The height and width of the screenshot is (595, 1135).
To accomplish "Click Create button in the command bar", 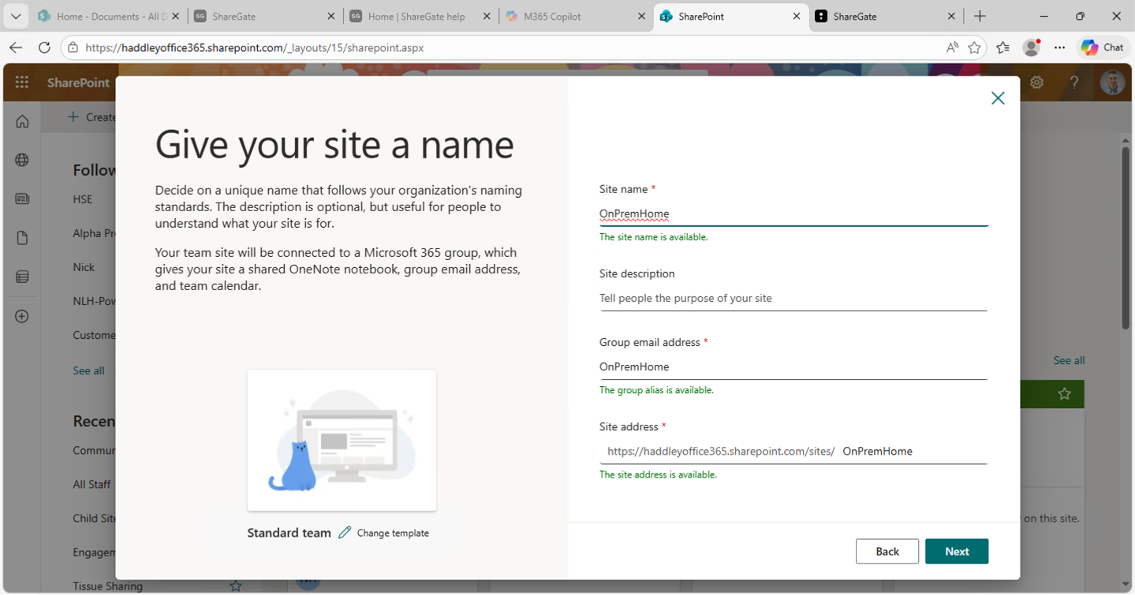I will (91, 117).
